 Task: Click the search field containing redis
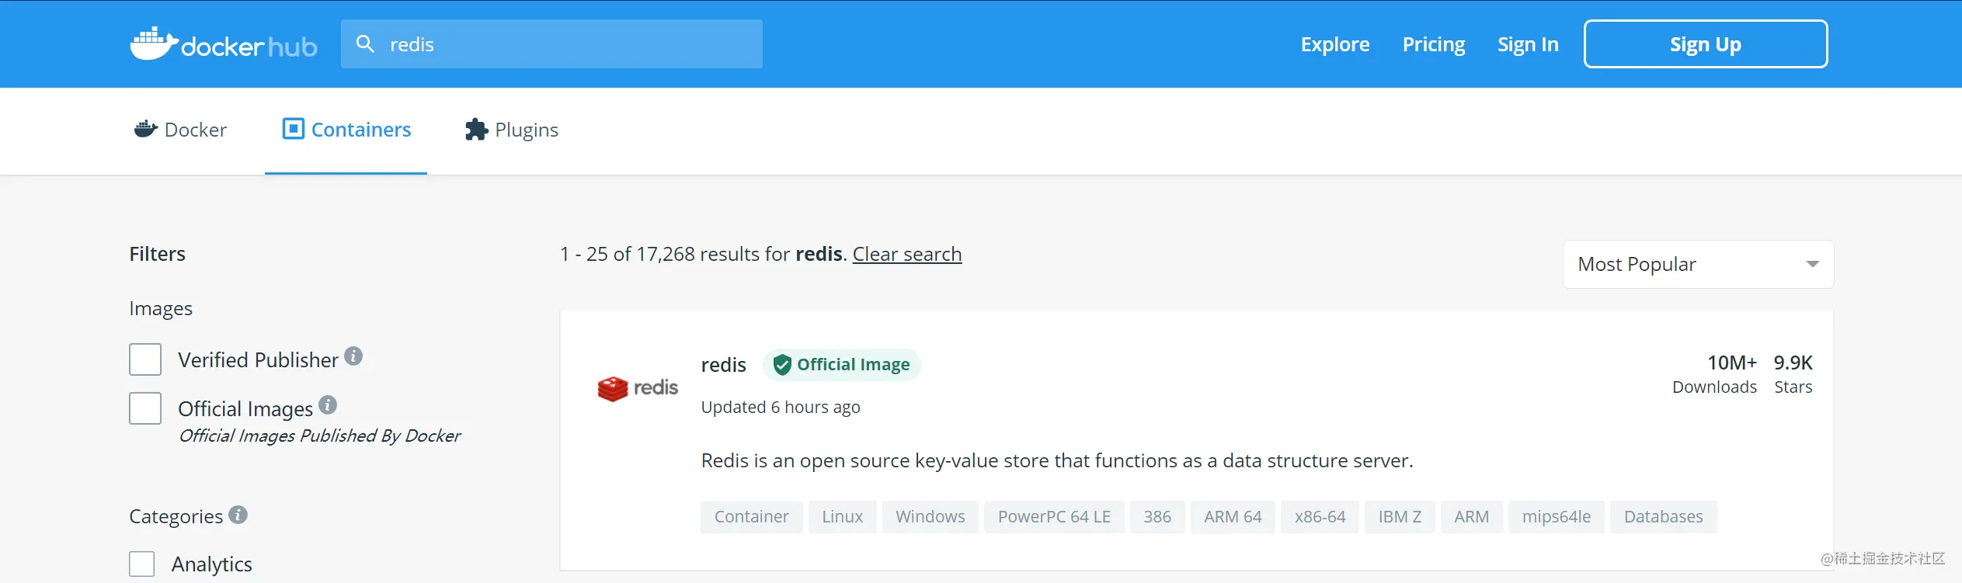click(551, 44)
